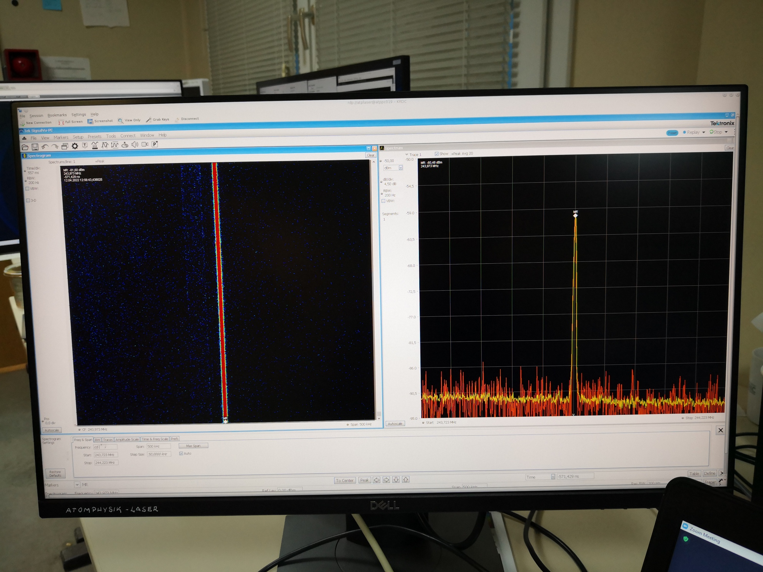Open the Time units dropdown in marker bar
763x572 pixels.
coord(553,477)
